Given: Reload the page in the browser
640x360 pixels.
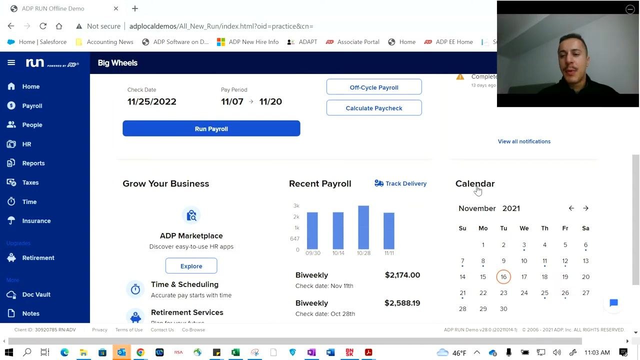Looking at the screenshot, I should [x=43, y=26].
